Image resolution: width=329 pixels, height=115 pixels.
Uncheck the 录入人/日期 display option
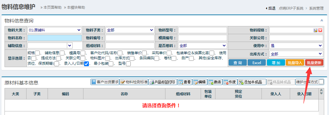[x=86, y=64]
